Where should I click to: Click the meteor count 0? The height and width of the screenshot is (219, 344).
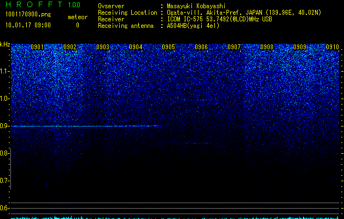point(78,25)
